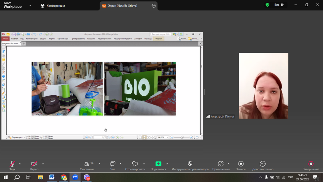Redo the last action in the PDF editor
The width and height of the screenshot is (323, 182).
tap(40, 34)
